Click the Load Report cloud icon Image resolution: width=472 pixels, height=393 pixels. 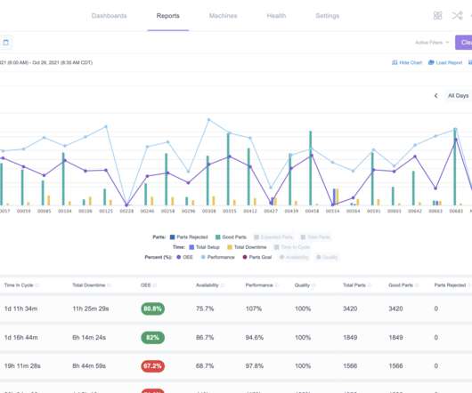431,62
